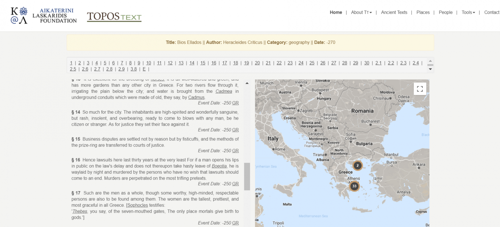Click the text panel scroll-up arrow
500x227 pixels.
coord(247,83)
